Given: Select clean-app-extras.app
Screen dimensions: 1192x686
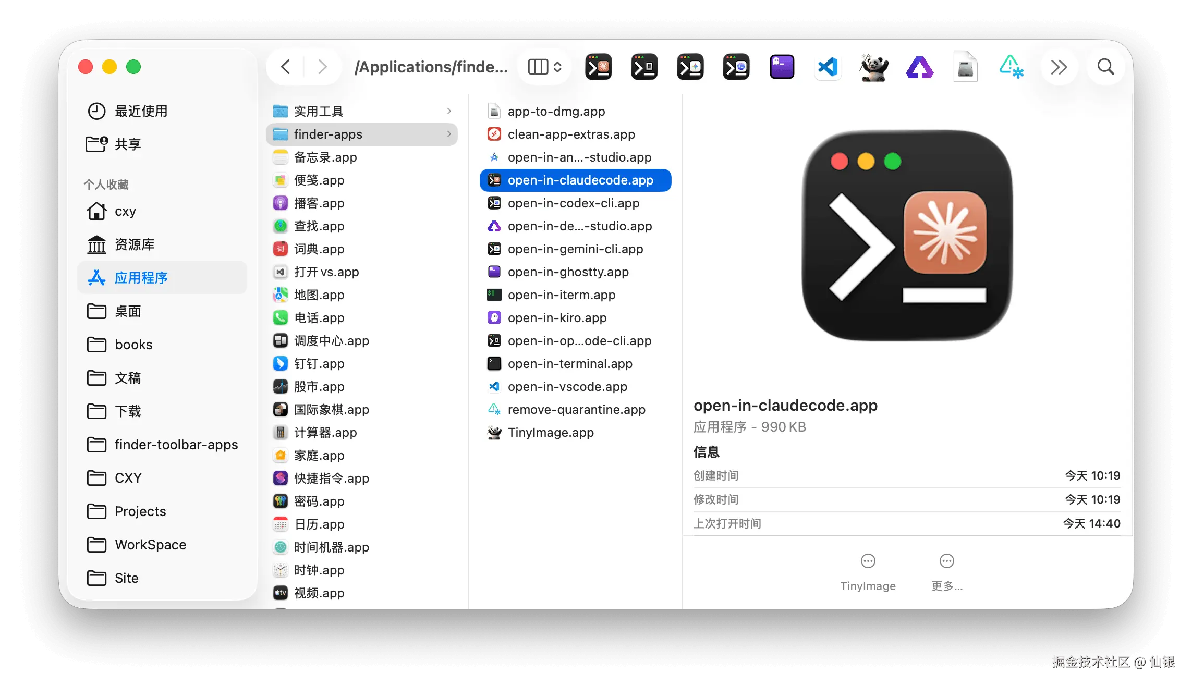Looking at the screenshot, I should click(x=575, y=134).
